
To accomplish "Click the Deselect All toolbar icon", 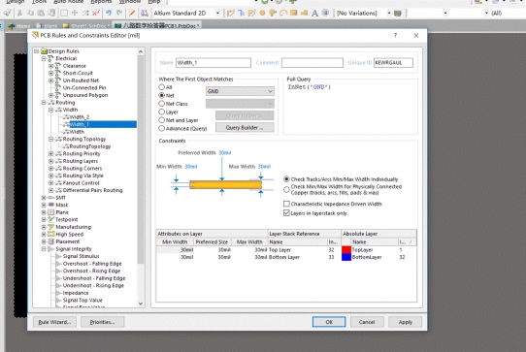I will click(x=85, y=13).
